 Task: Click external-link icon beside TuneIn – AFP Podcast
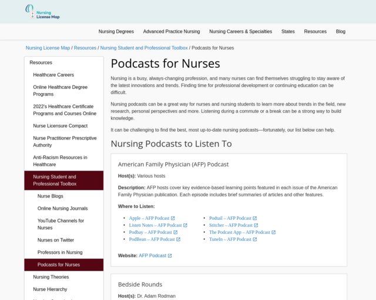click(x=254, y=239)
